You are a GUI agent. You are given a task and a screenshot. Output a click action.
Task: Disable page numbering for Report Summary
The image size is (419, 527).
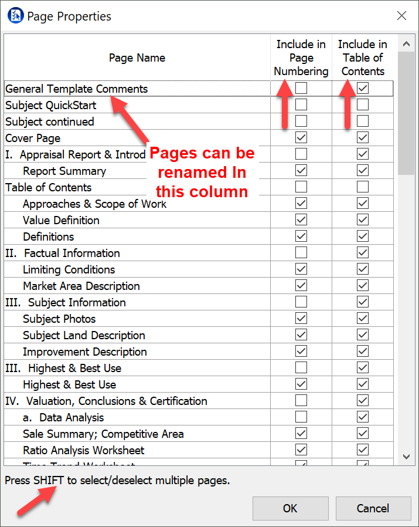coord(301,171)
